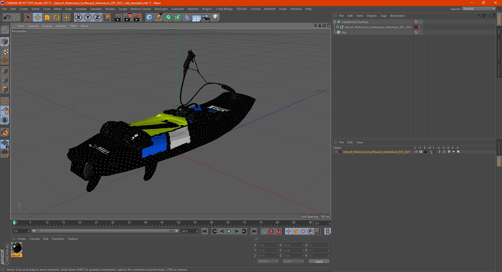Open Material Manager Texture menu

72,239
